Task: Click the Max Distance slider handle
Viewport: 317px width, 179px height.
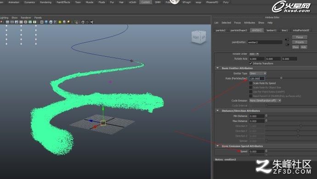Action: (x=266, y=121)
